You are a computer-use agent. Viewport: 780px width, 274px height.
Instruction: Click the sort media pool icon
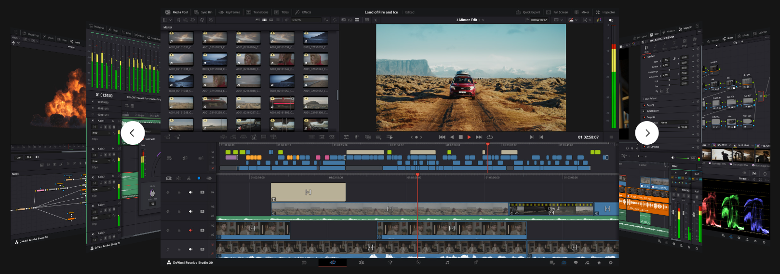[x=326, y=20]
